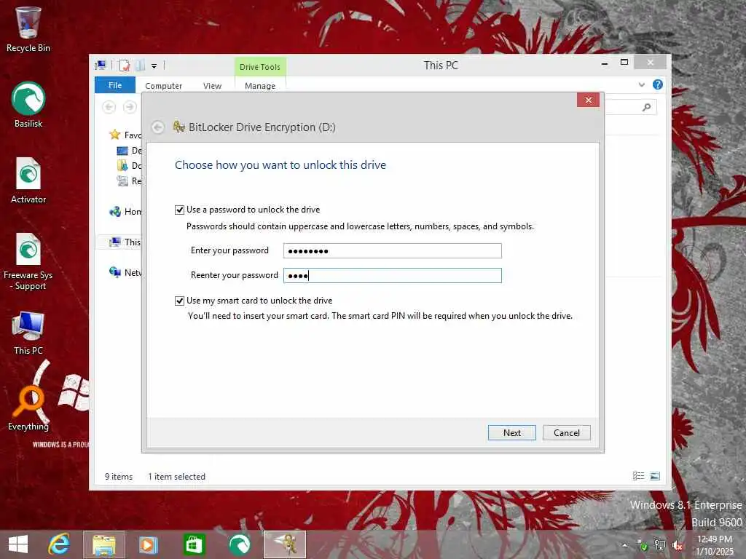Select Favorites in the navigation pane
746x559 pixels.
[x=126, y=135]
